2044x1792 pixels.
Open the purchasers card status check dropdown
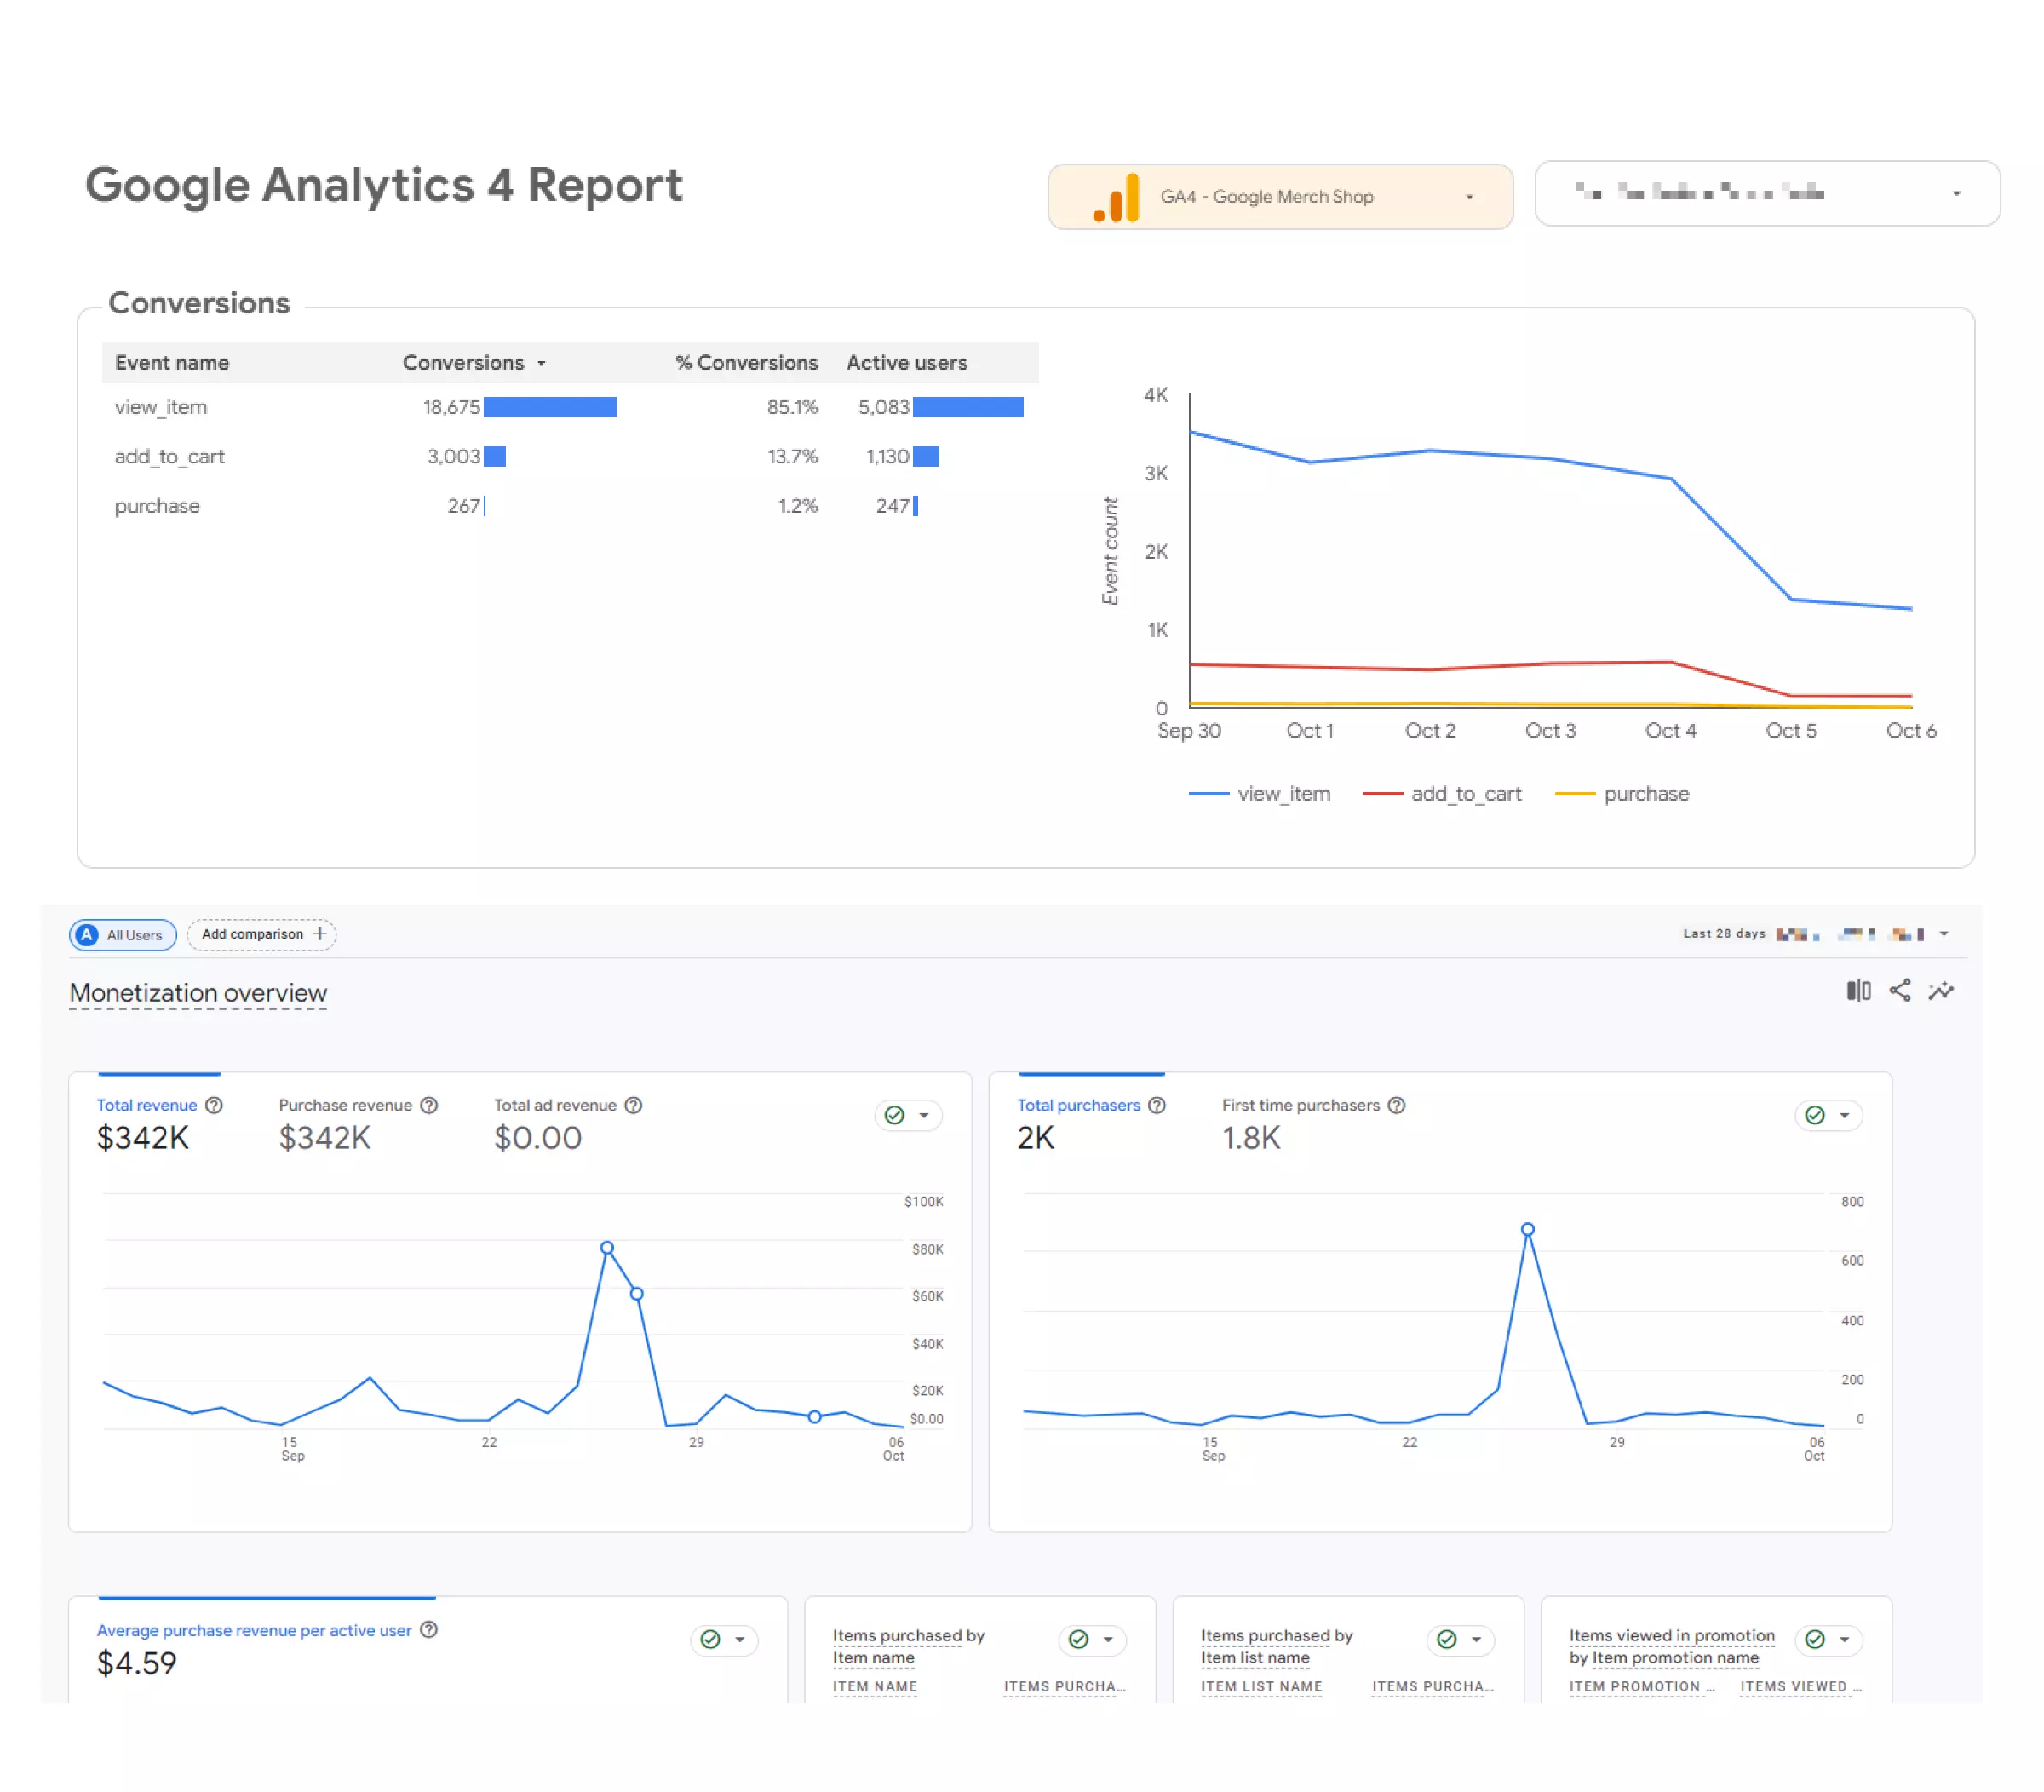pos(1828,1114)
